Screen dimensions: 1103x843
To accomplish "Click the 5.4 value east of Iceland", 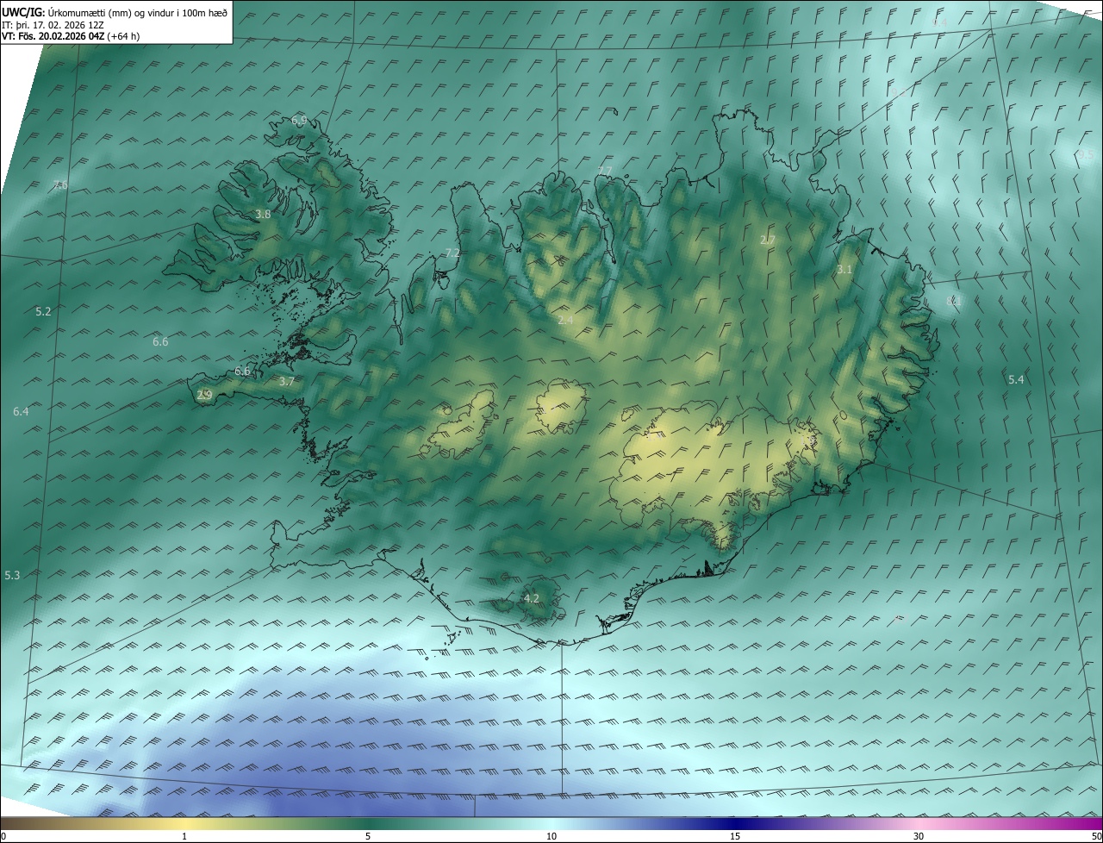I will tap(1016, 379).
